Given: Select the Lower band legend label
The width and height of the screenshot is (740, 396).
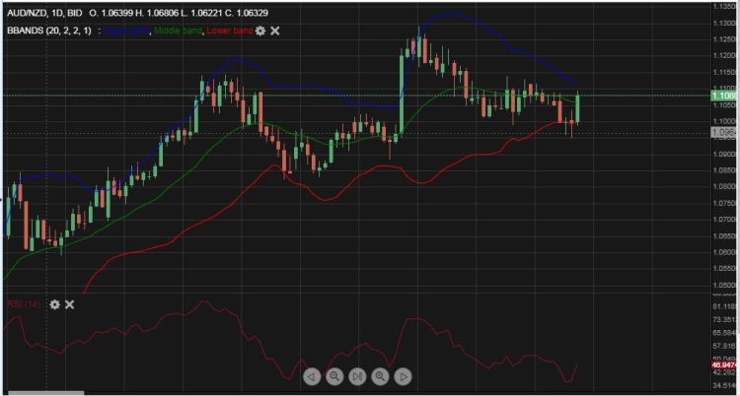Looking at the screenshot, I should [231, 32].
